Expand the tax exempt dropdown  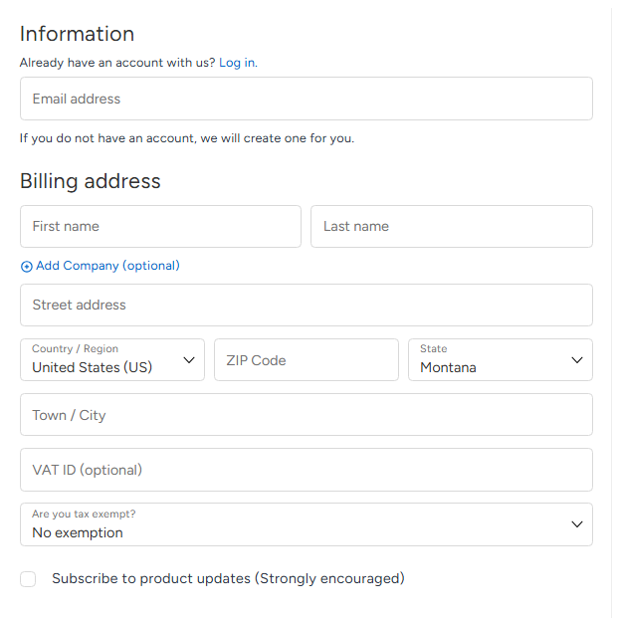tap(306, 524)
